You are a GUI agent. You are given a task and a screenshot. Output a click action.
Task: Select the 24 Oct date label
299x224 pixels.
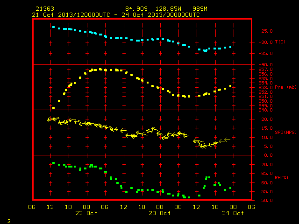[x=233, y=213]
